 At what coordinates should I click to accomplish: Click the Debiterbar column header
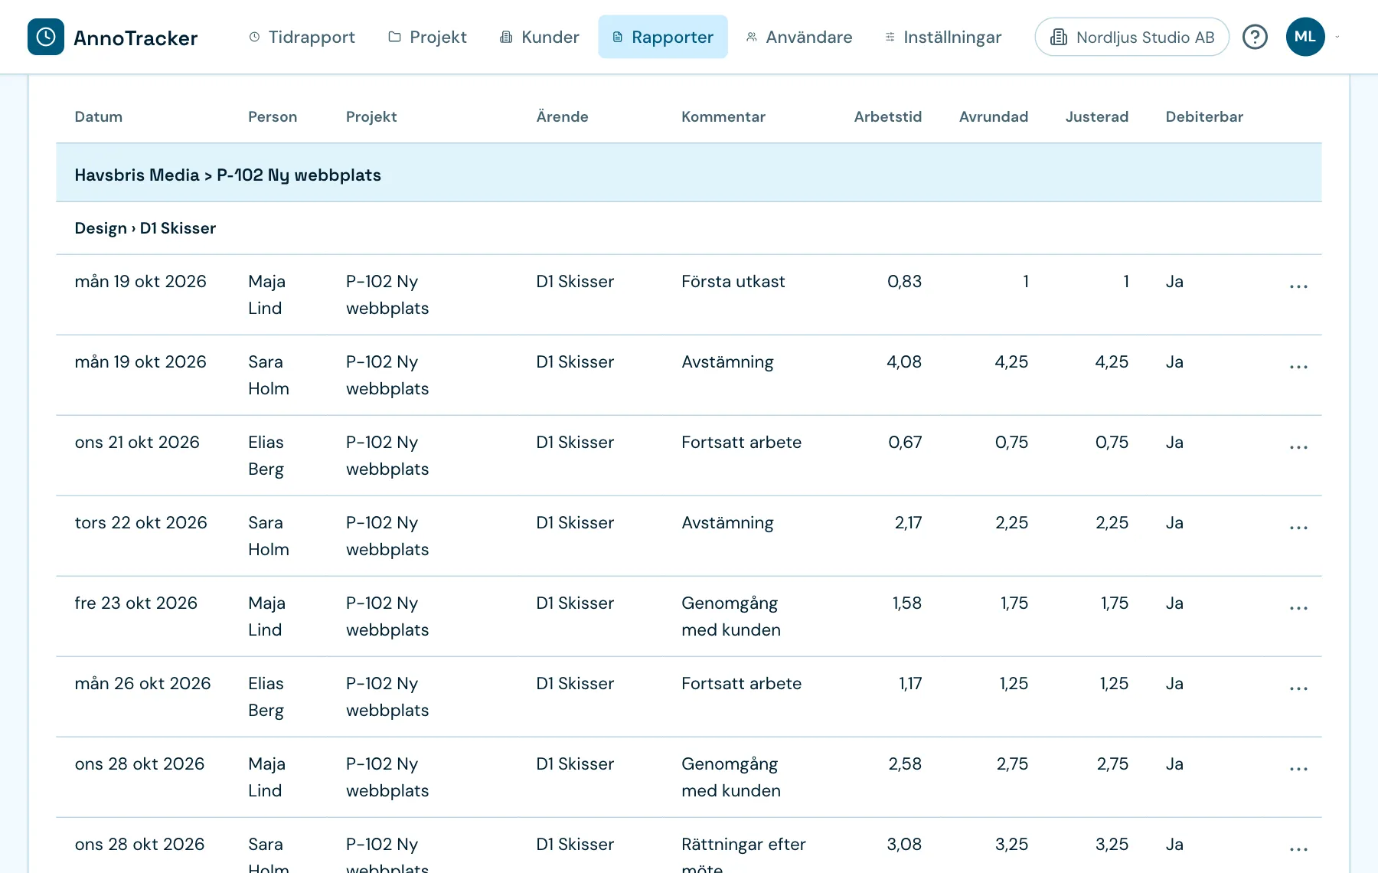point(1204,116)
